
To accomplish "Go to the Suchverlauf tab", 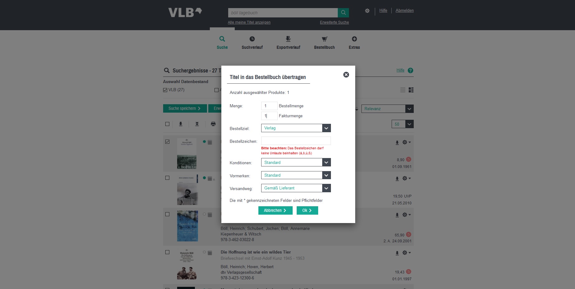I will click(252, 43).
